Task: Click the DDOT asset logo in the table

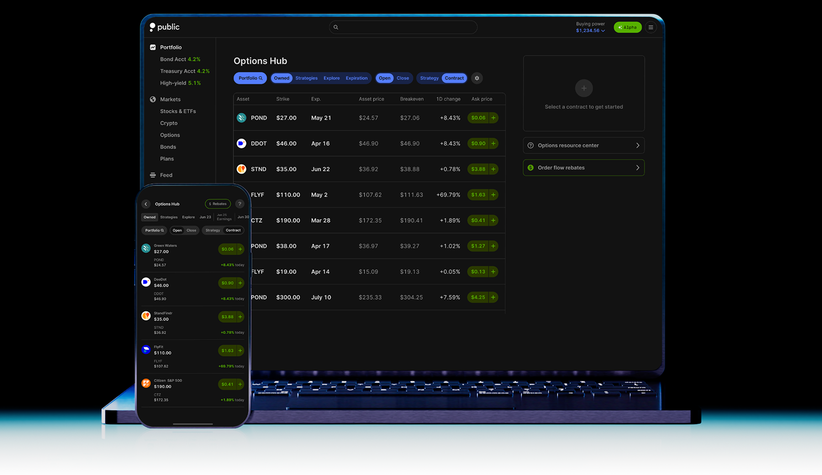Action: coord(241,144)
